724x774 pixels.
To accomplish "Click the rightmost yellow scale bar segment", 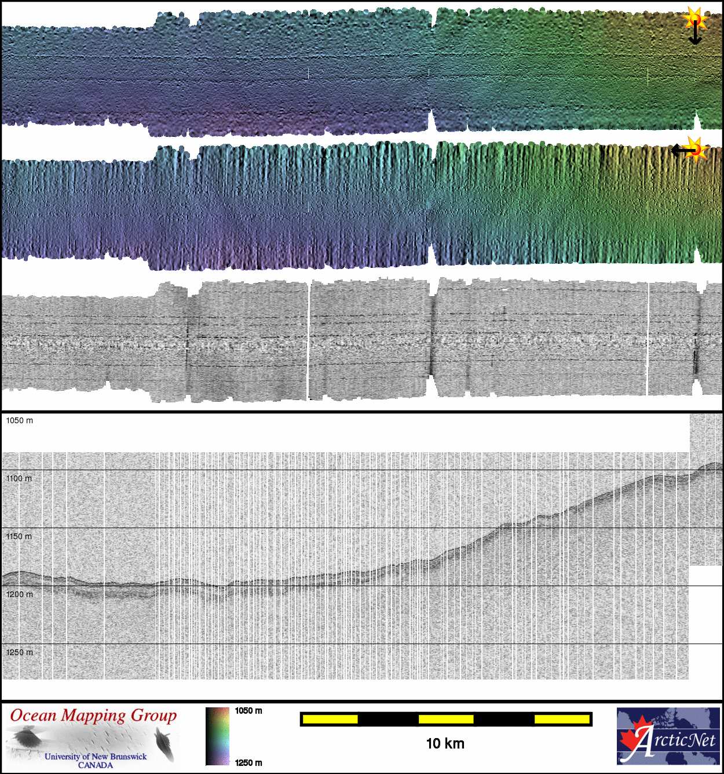I will coord(561,720).
